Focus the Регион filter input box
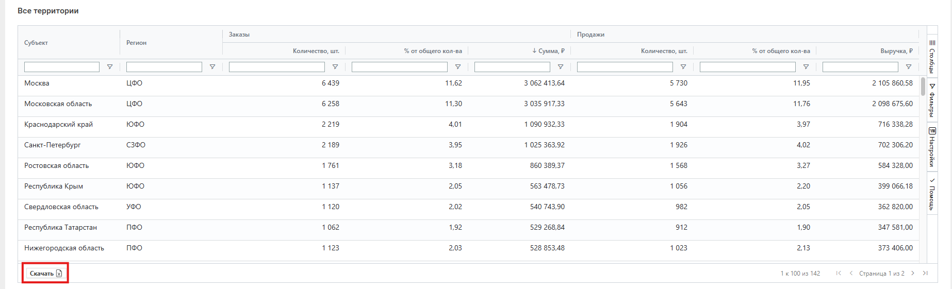 [x=164, y=67]
